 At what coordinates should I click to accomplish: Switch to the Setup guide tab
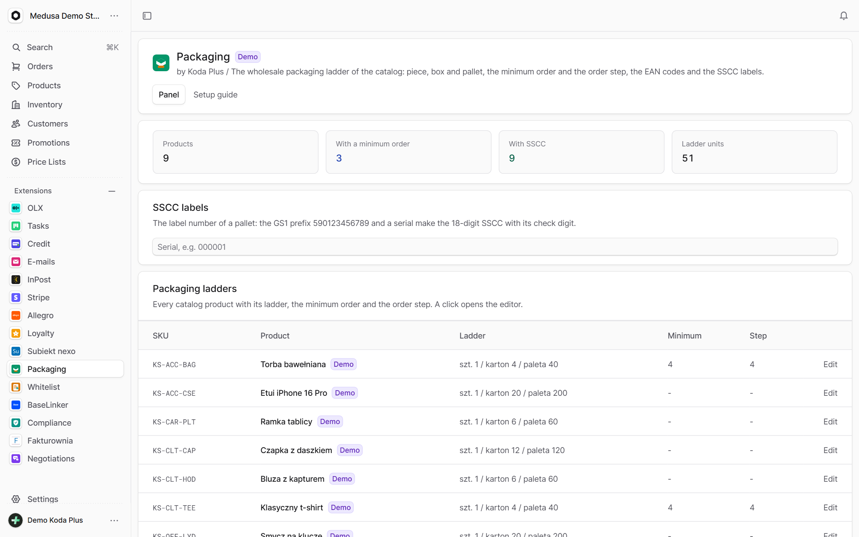click(x=215, y=95)
